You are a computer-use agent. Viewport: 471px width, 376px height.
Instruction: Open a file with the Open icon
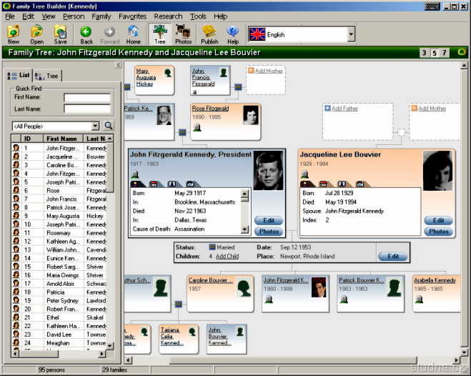click(37, 34)
